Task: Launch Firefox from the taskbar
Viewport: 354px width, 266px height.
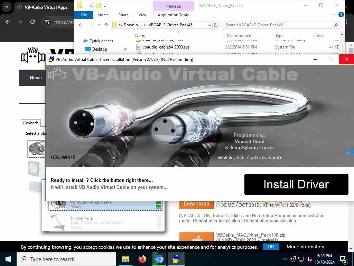Action: [x=142, y=259]
